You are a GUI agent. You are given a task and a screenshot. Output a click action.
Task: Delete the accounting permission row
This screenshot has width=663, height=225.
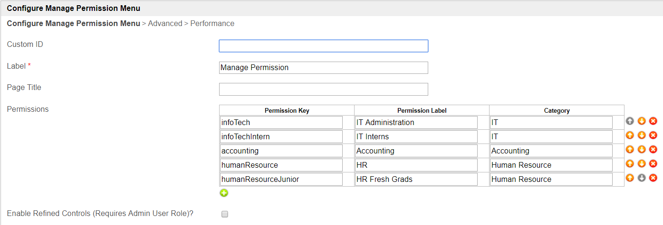653,150
